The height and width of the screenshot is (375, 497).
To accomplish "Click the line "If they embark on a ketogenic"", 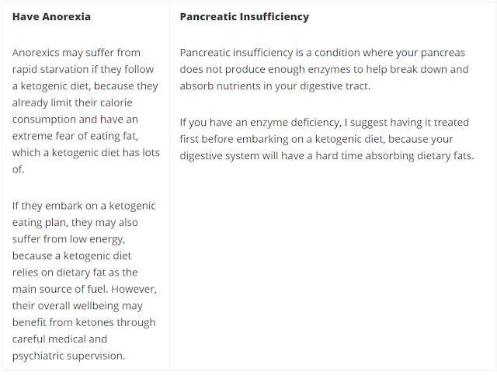I will point(84,206).
